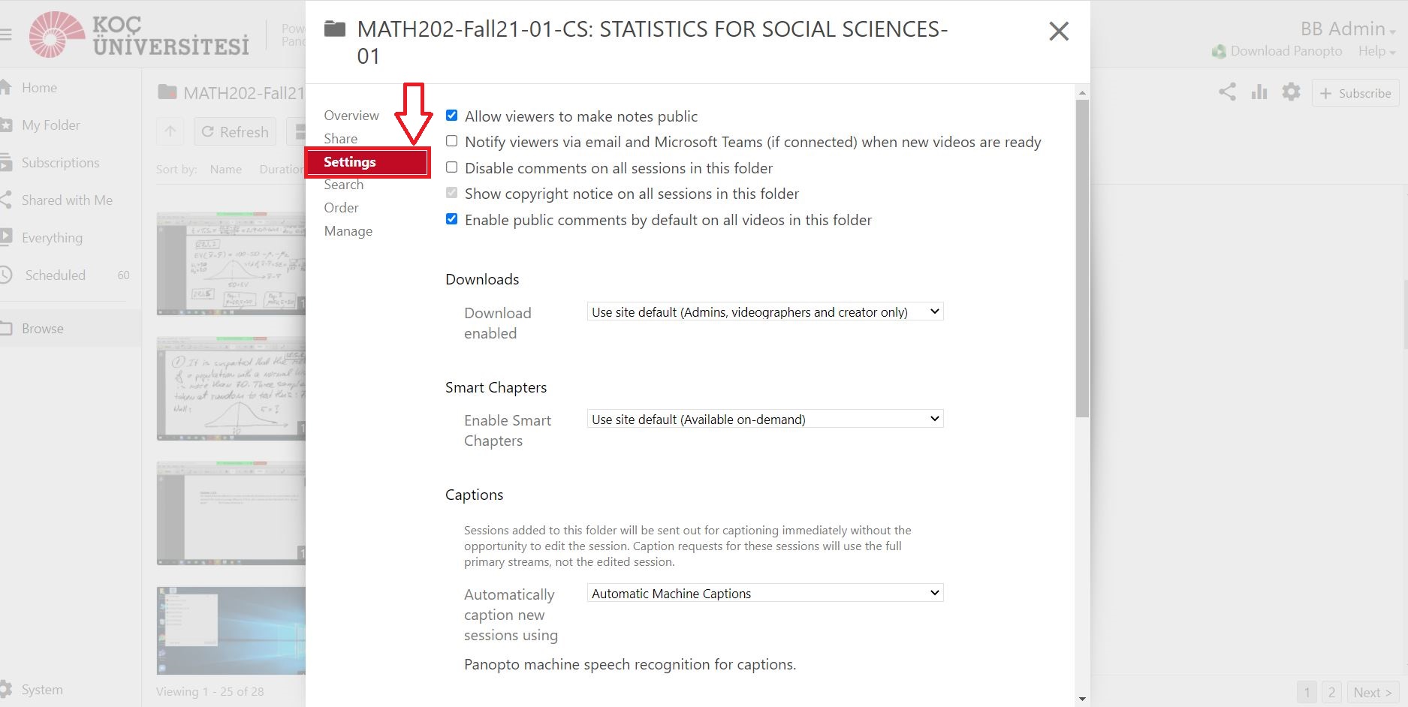
Task: Open the Manage tab
Action: [x=348, y=231]
